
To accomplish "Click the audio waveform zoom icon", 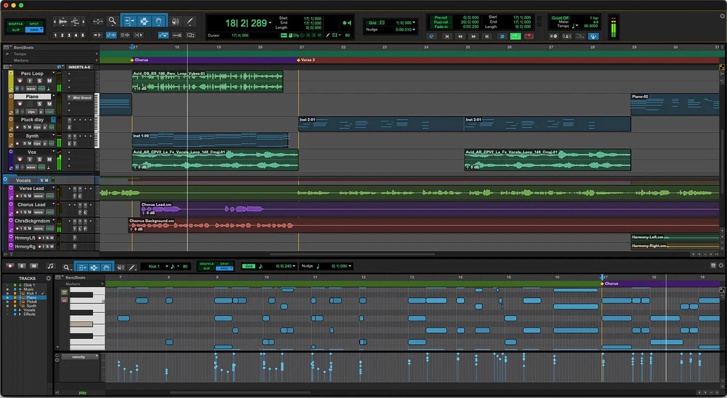I will pyautogui.click(x=63, y=21).
